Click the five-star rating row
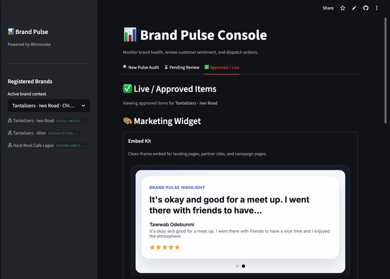This screenshot has width=390, height=279. [x=165, y=247]
